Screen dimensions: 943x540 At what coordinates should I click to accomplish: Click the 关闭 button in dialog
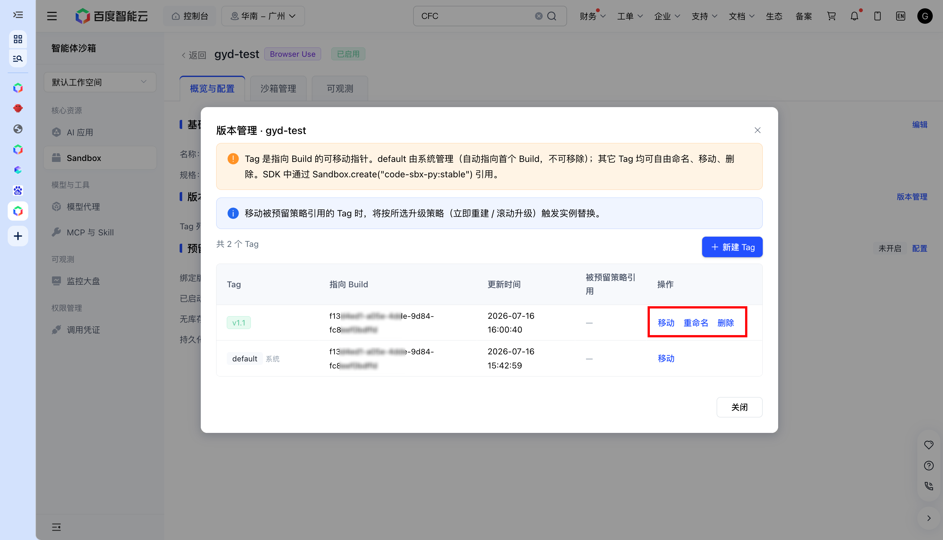pos(739,407)
